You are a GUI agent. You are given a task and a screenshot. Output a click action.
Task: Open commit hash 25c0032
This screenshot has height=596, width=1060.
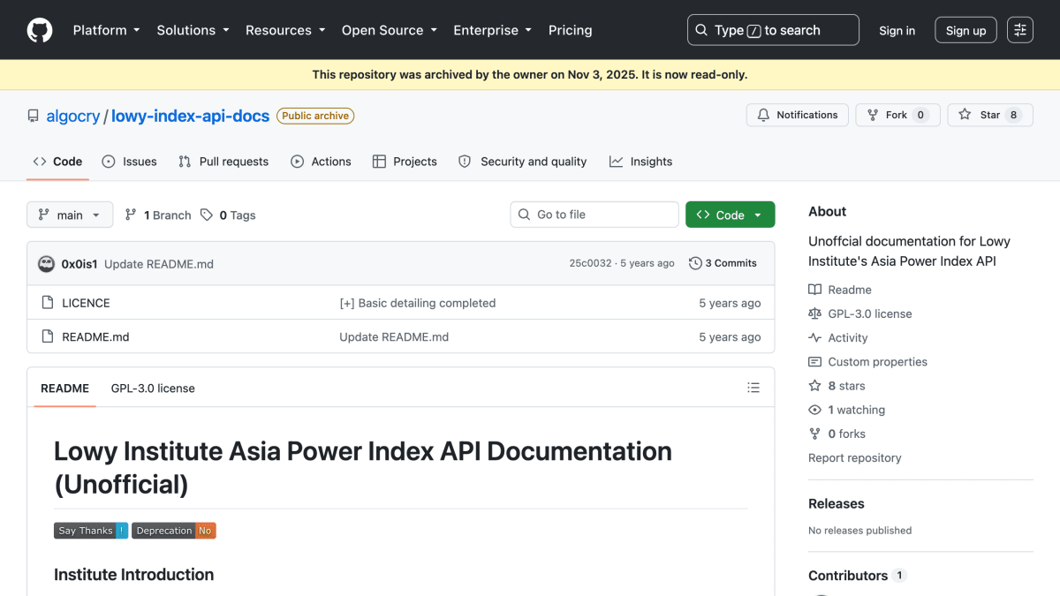pyautogui.click(x=590, y=263)
